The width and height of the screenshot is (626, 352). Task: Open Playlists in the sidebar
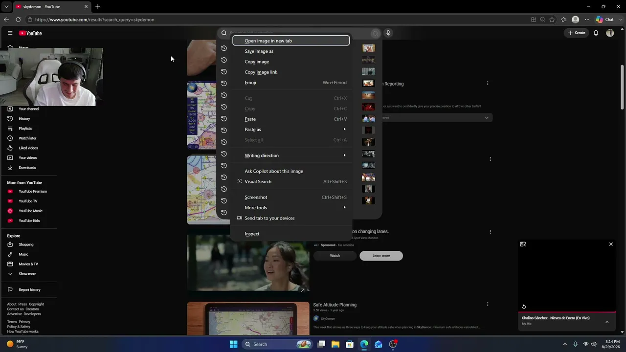[25, 129]
